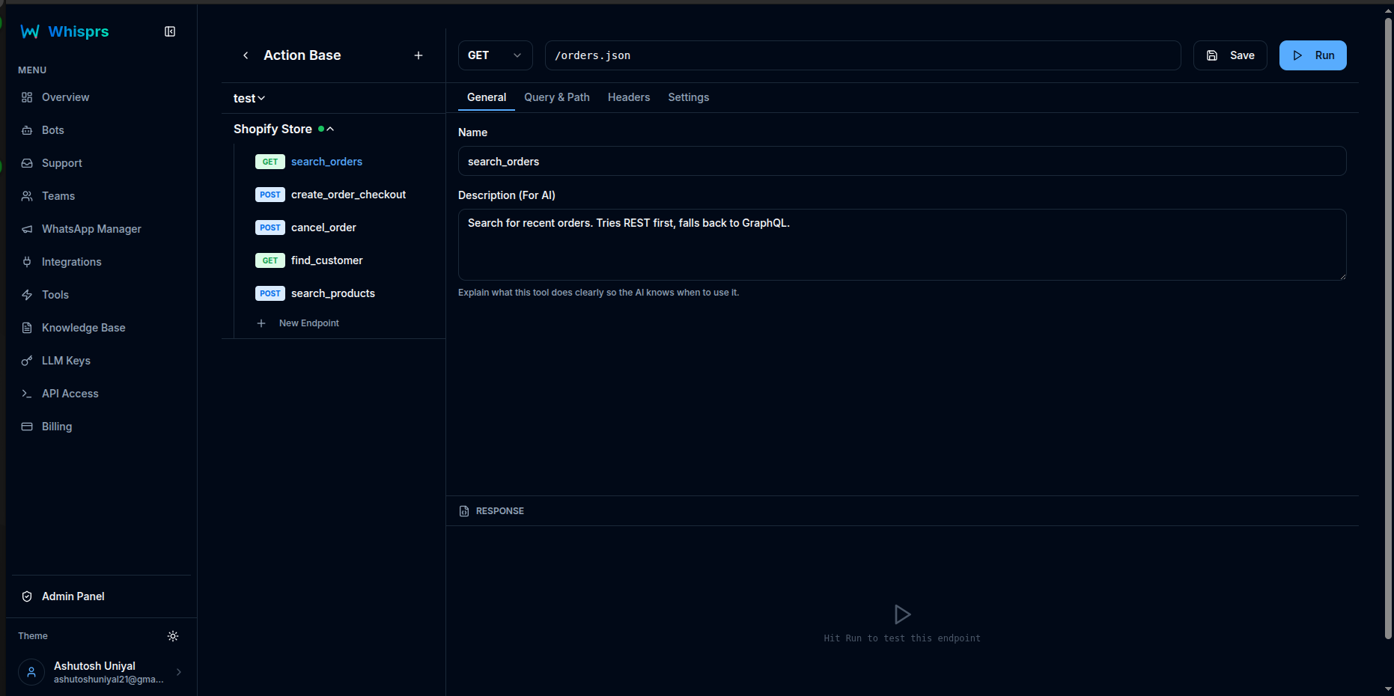
Task: Click the Shopify Store green status dot
Action: [x=321, y=129]
